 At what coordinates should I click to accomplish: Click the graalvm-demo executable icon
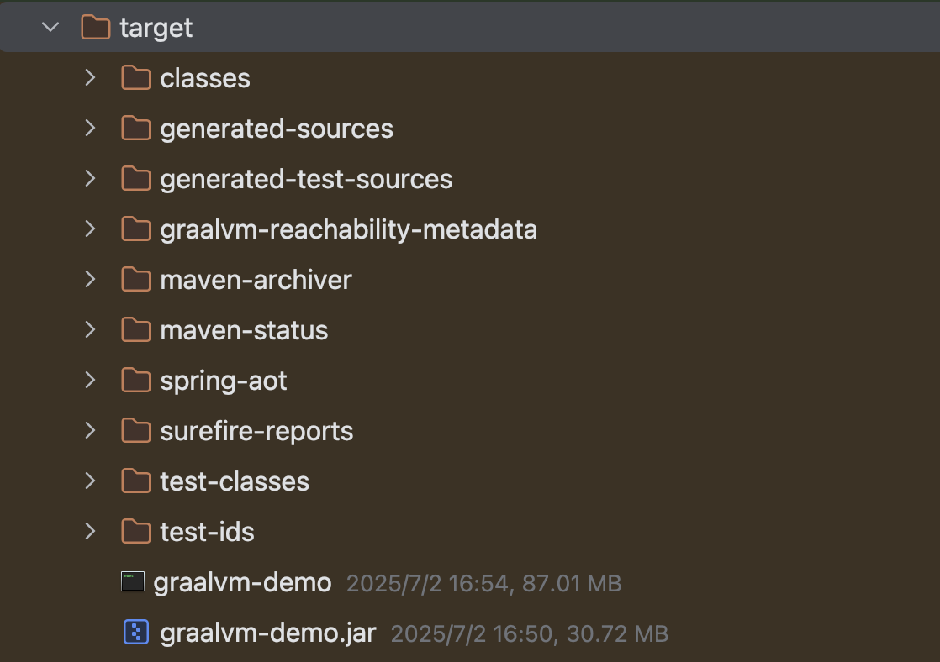(133, 581)
